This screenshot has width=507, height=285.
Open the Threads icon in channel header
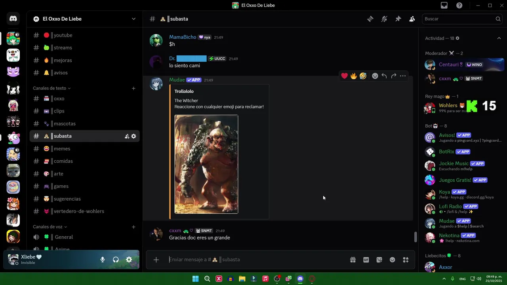coord(370,19)
